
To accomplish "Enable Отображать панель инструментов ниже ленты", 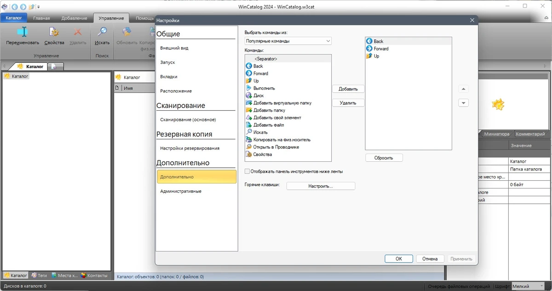I will tap(247, 171).
